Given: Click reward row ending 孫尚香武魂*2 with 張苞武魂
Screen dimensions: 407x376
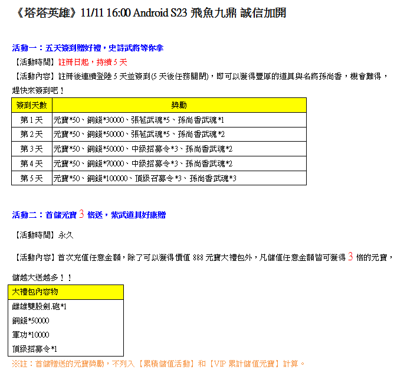Looking at the screenshot, I should coord(179,134).
